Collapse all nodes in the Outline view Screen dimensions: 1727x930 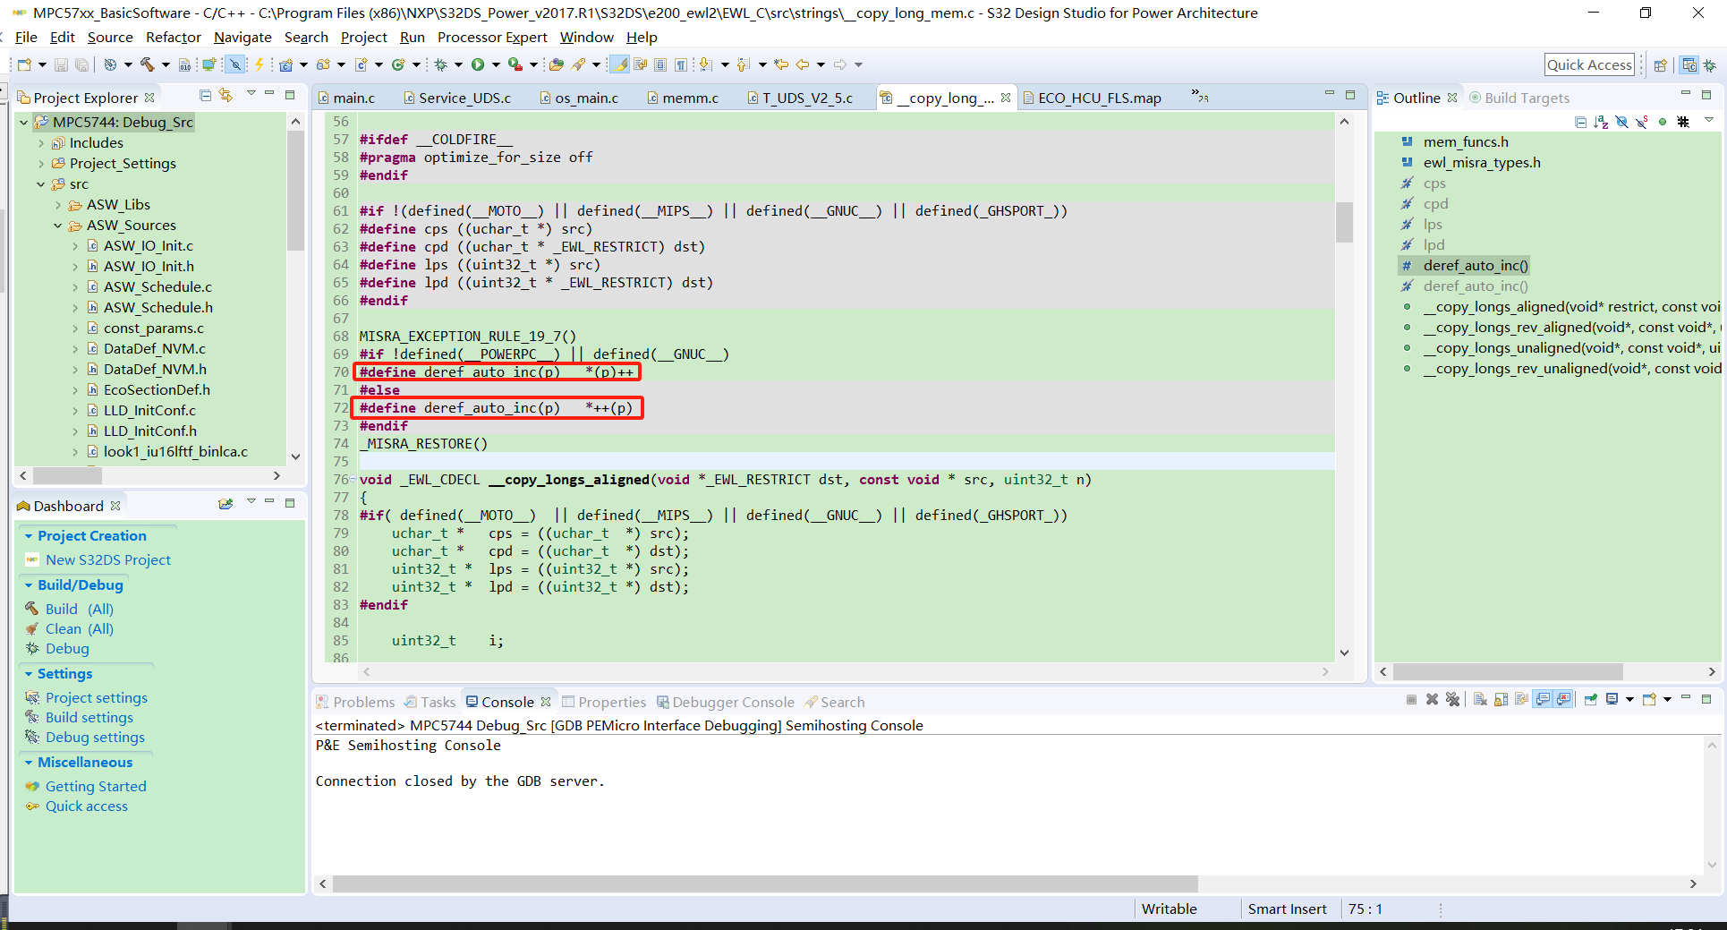tap(1580, 122)
